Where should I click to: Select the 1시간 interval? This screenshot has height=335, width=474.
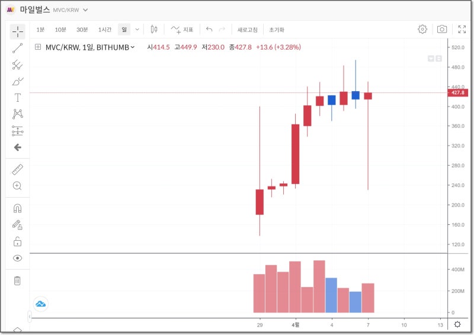coord(105,30)
